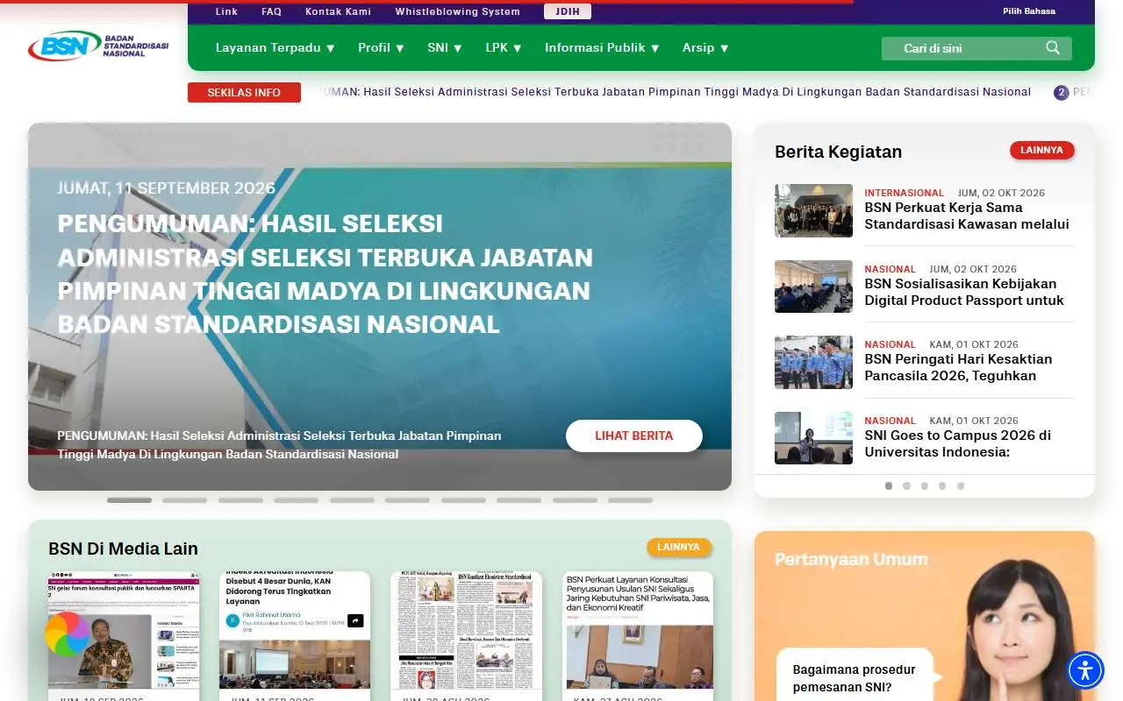Image resolution: width=1123 pixels, height=701 pixels.
Task: Open the accessibility widget icon
Action: (1085, 670)
